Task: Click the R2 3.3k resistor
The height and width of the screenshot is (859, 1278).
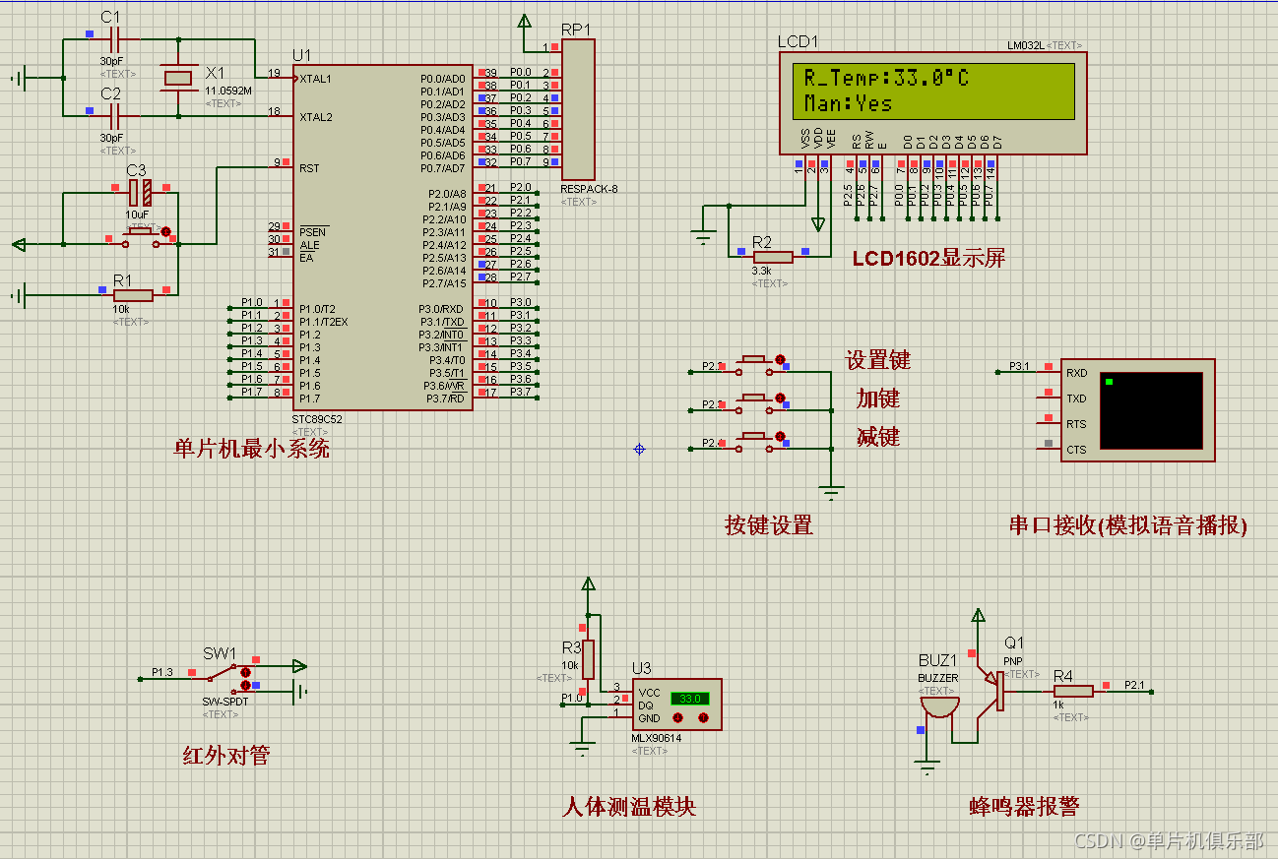Action: (773, 258)
